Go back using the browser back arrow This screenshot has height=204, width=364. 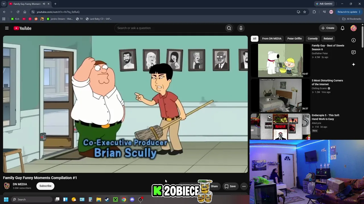tap(4, 12)
